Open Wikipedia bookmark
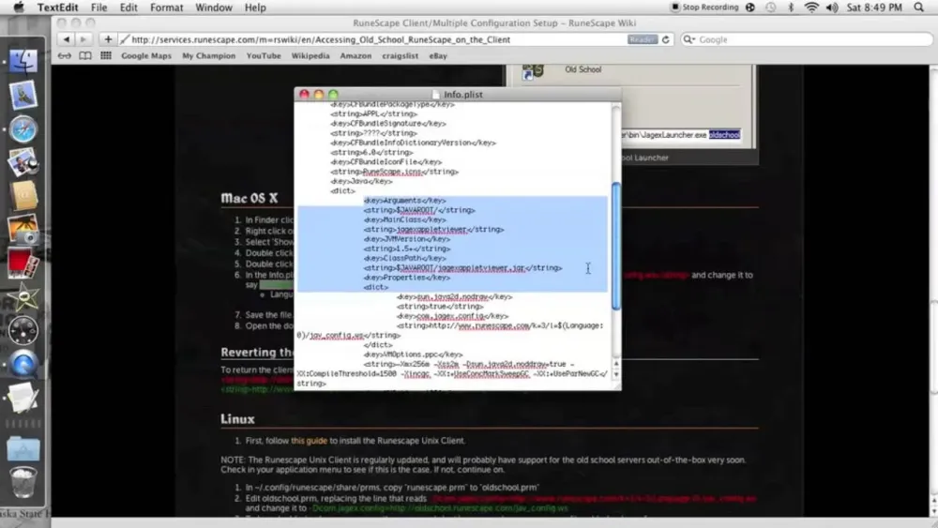The image size is (938, 528). point(310,55)
